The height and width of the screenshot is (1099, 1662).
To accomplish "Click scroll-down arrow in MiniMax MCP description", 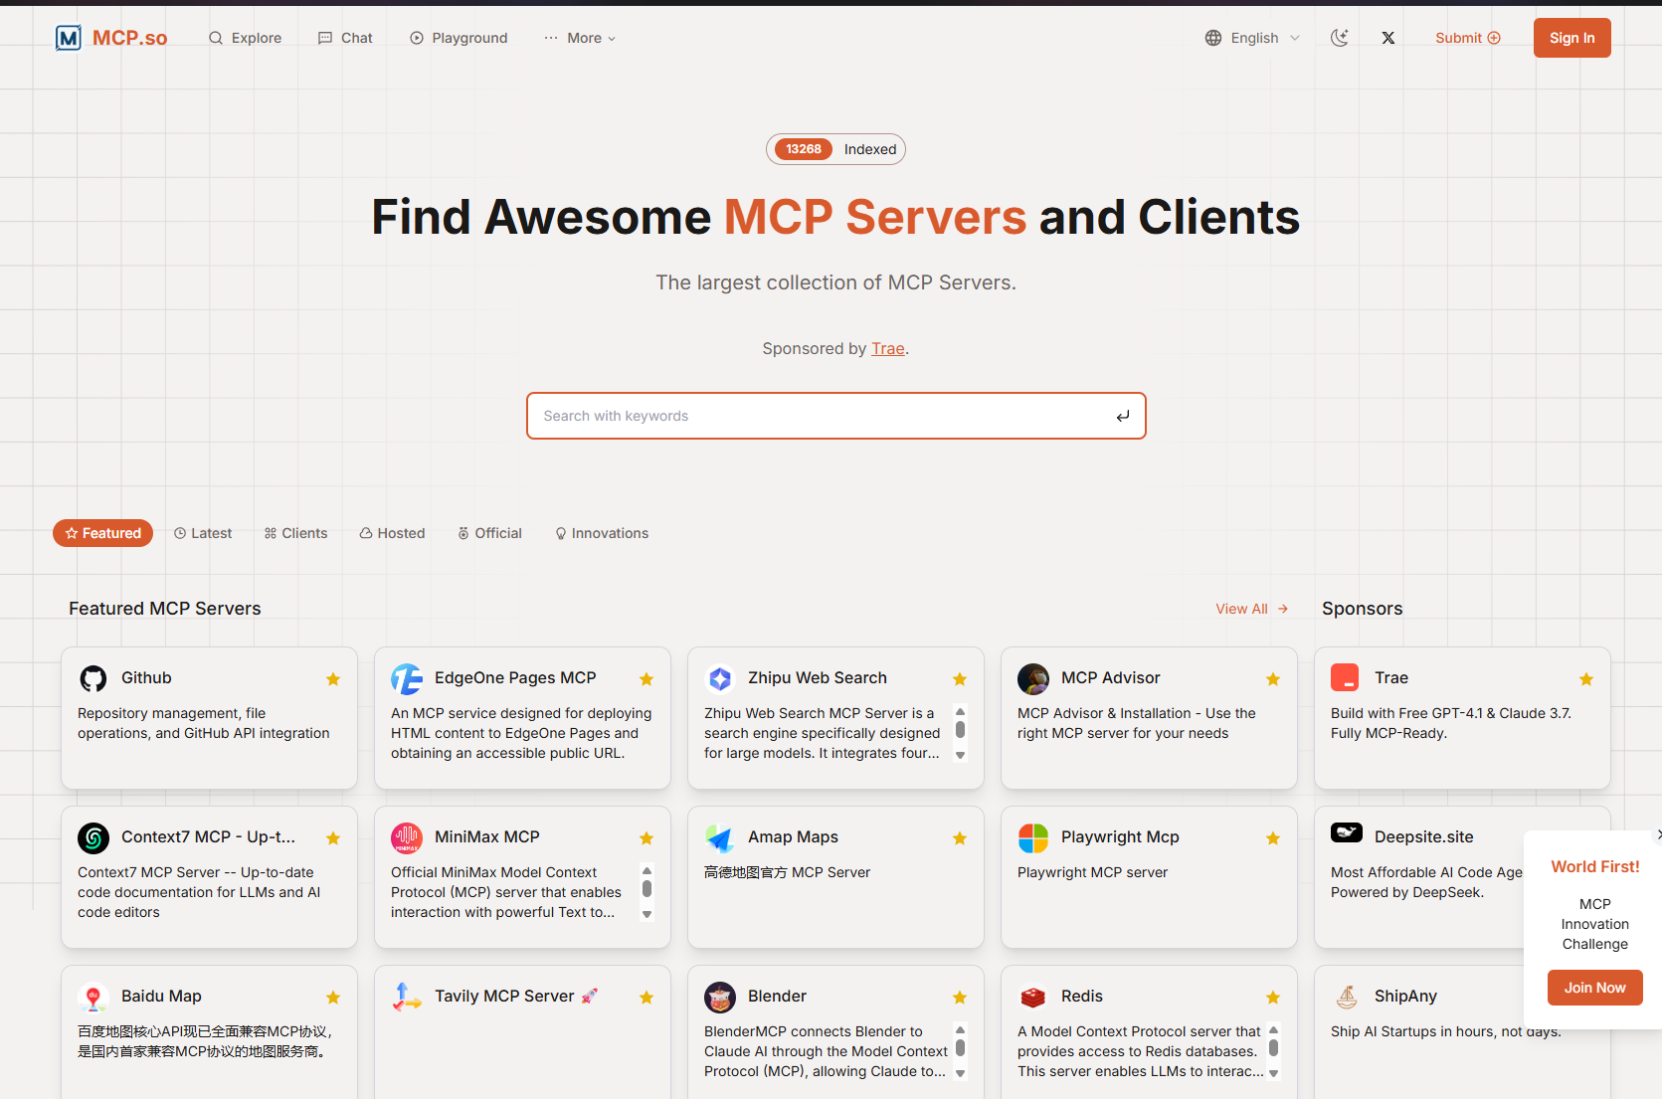I will [x=646, y=914].
